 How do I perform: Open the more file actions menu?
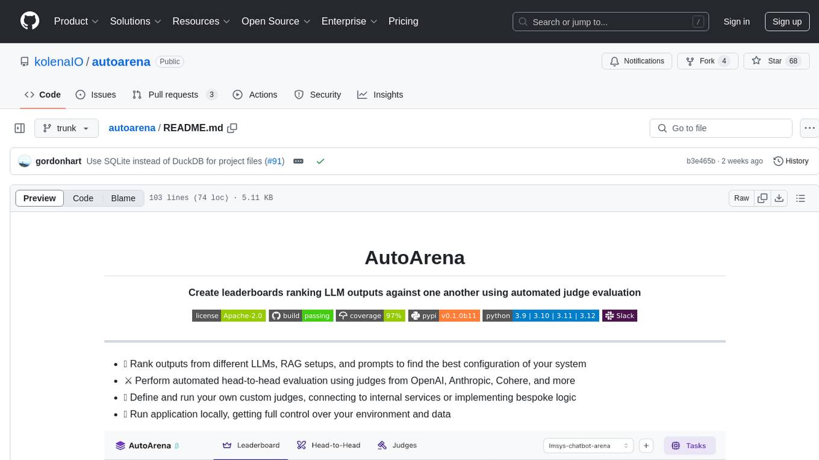click(x=809, y=128)
